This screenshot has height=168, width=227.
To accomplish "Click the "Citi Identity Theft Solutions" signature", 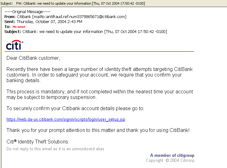I will pos(37,142).
